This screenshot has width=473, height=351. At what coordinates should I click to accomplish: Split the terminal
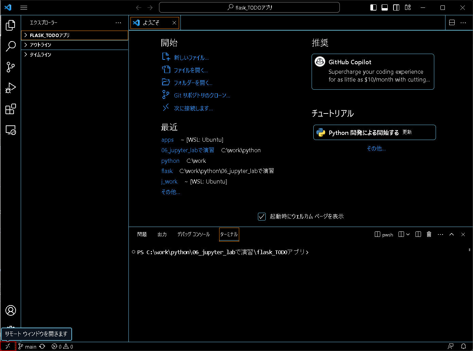click(418, 234)
